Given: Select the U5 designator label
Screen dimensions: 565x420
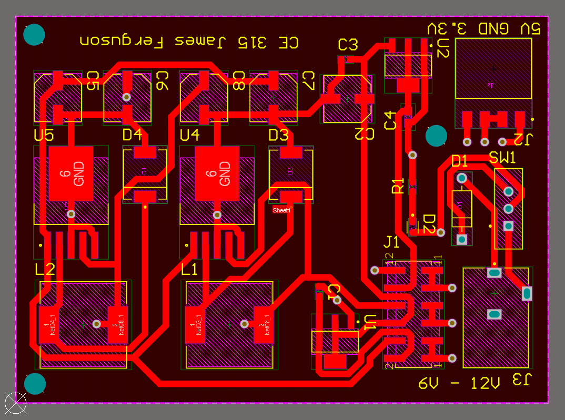Looking at the screenshot, I should point(44,135).
